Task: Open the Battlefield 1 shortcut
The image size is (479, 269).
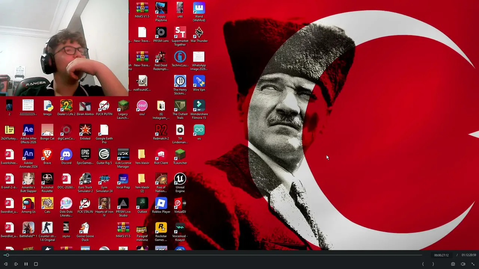Action: [x=28, y=230]
